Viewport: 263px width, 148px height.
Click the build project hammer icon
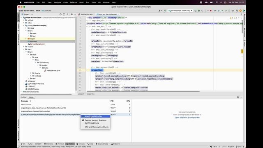(165, 11)
